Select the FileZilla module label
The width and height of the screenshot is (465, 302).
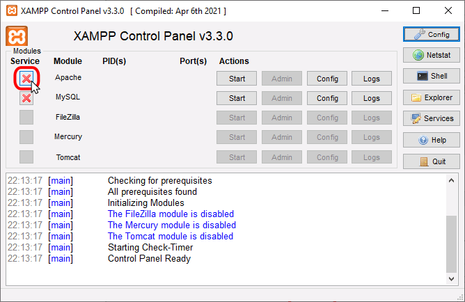[68, 117]
